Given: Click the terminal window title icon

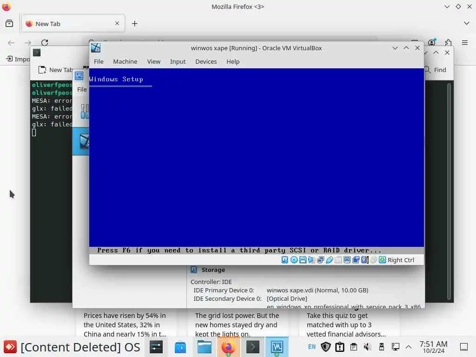Looking at the screenshot, I should (37, 53).
